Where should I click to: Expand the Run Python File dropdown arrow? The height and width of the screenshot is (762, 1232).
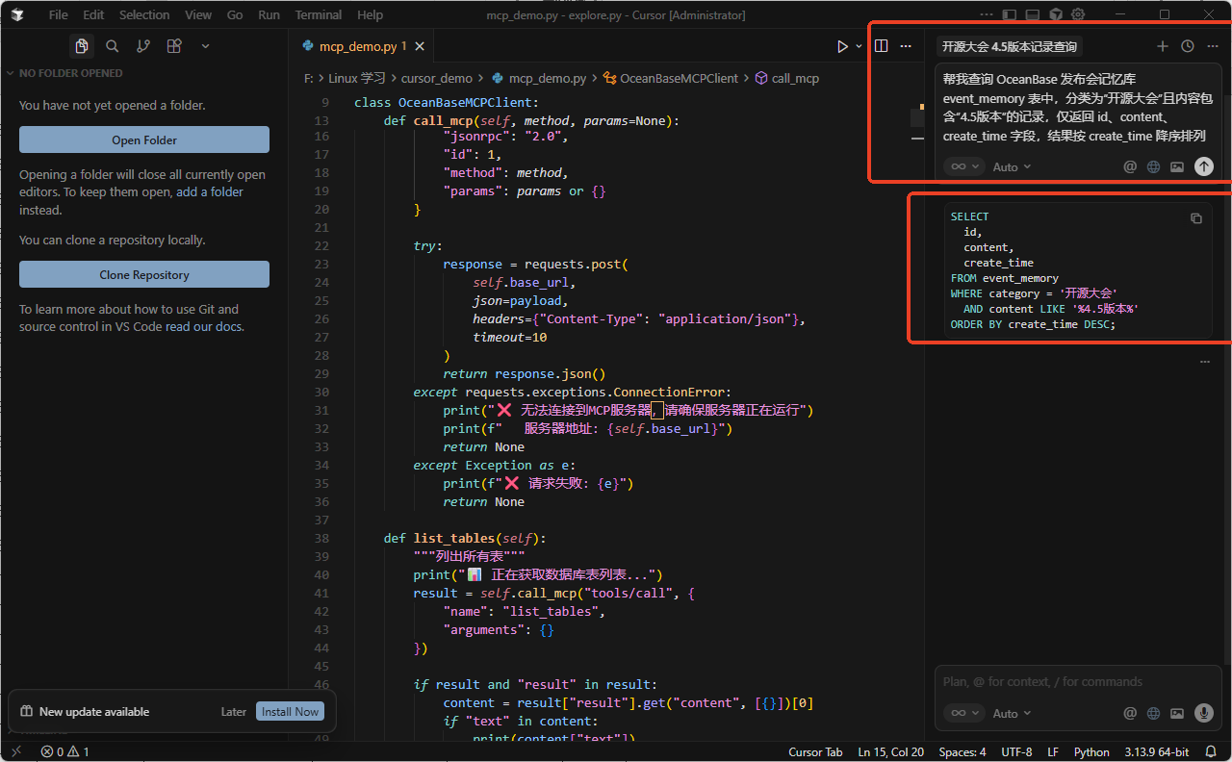(x=860, y=46)
